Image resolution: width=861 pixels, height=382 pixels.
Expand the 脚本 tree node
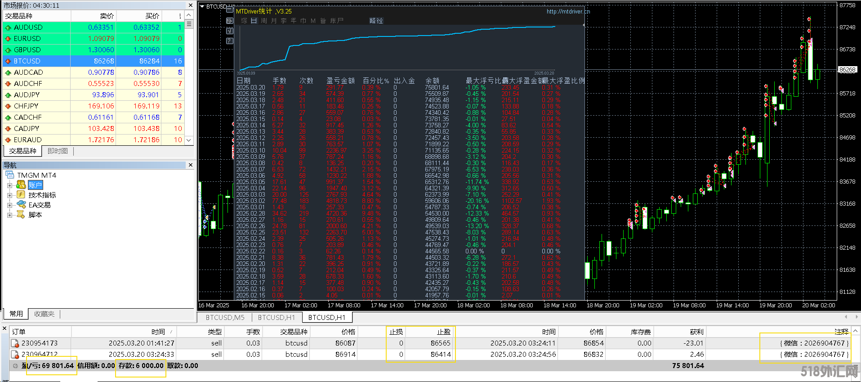click(x=9, y=215)
